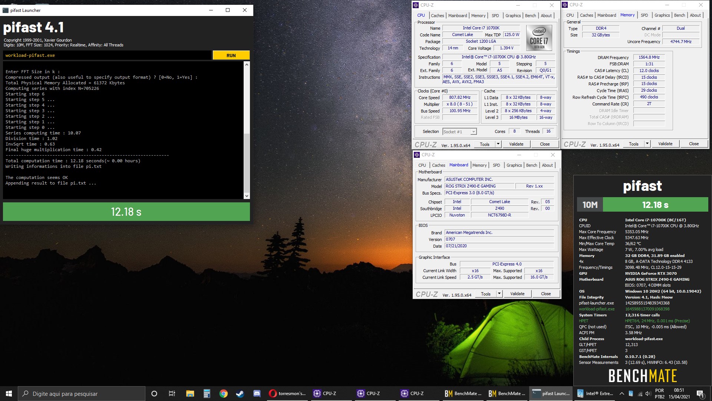Click the Core Voltage value 1.394 V

coord(507,48)
